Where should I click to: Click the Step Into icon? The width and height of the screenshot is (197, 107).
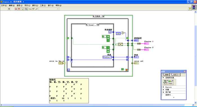click(30, 9)
